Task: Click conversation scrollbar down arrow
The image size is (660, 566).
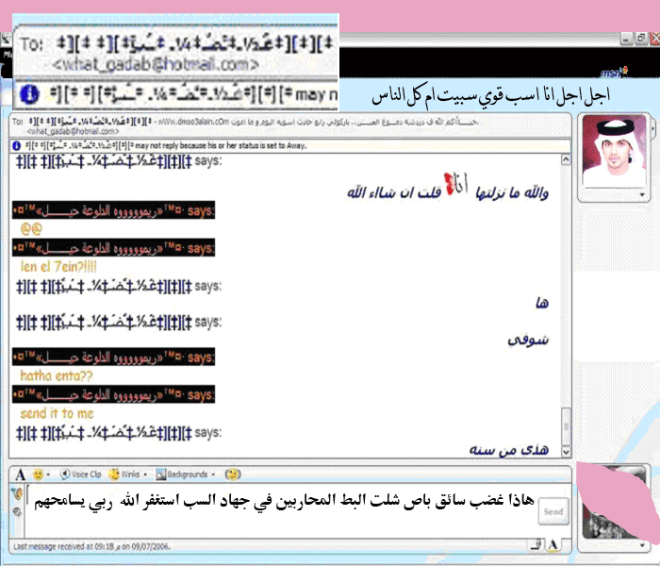Action: 566,452
